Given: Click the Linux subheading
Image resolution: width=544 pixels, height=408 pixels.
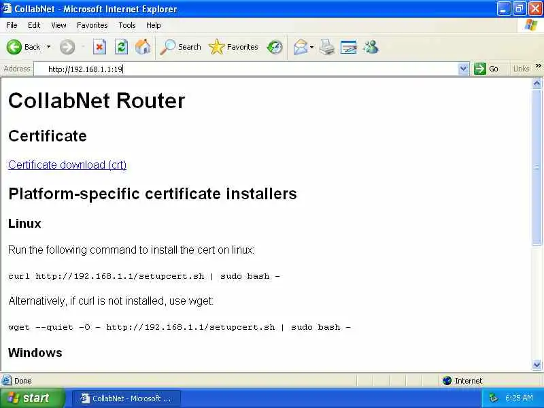Looking at the screenshot, I should [x=24, y=224].
